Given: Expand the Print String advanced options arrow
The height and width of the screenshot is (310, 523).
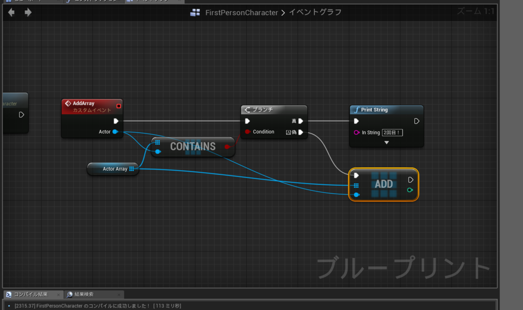Looking at the screenshot, I should point(386,141).
